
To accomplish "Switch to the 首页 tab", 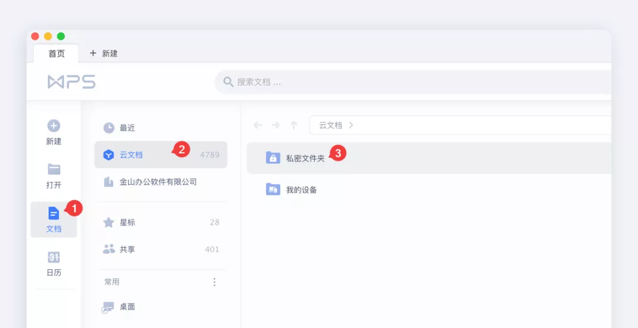I will tap(56, 53).
